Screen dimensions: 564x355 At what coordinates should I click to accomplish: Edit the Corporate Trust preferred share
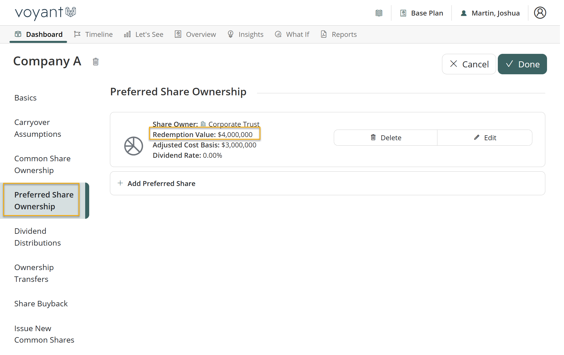click(x=485, y=138)
